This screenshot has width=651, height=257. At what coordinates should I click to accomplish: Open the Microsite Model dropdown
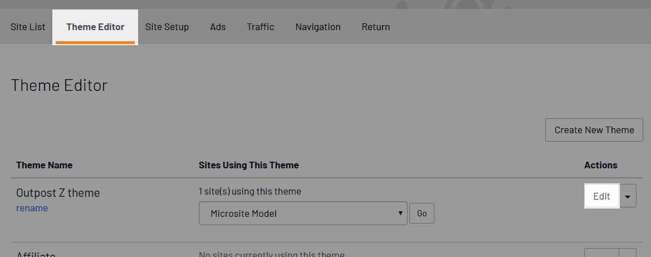(303, 214)
